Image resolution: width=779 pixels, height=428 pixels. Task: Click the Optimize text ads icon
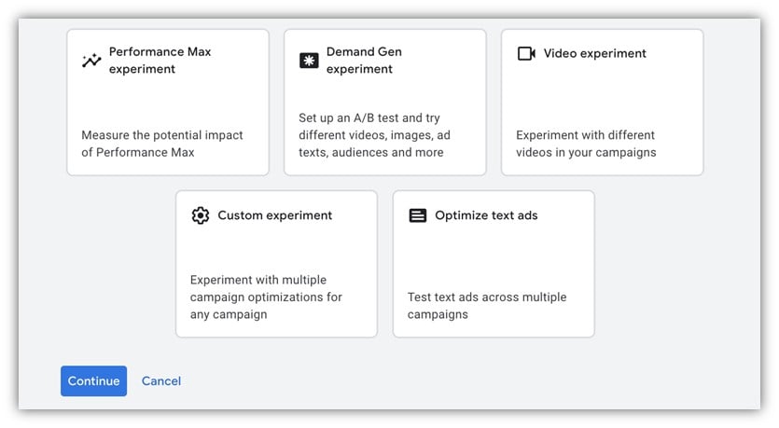tap(418, 215)
